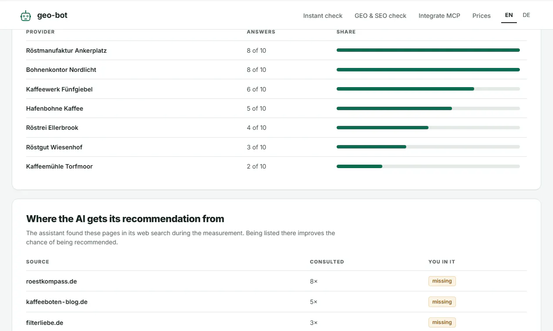Open the Integrate MCP link
This screenshot has height=331, width=553.
(439, 16)
